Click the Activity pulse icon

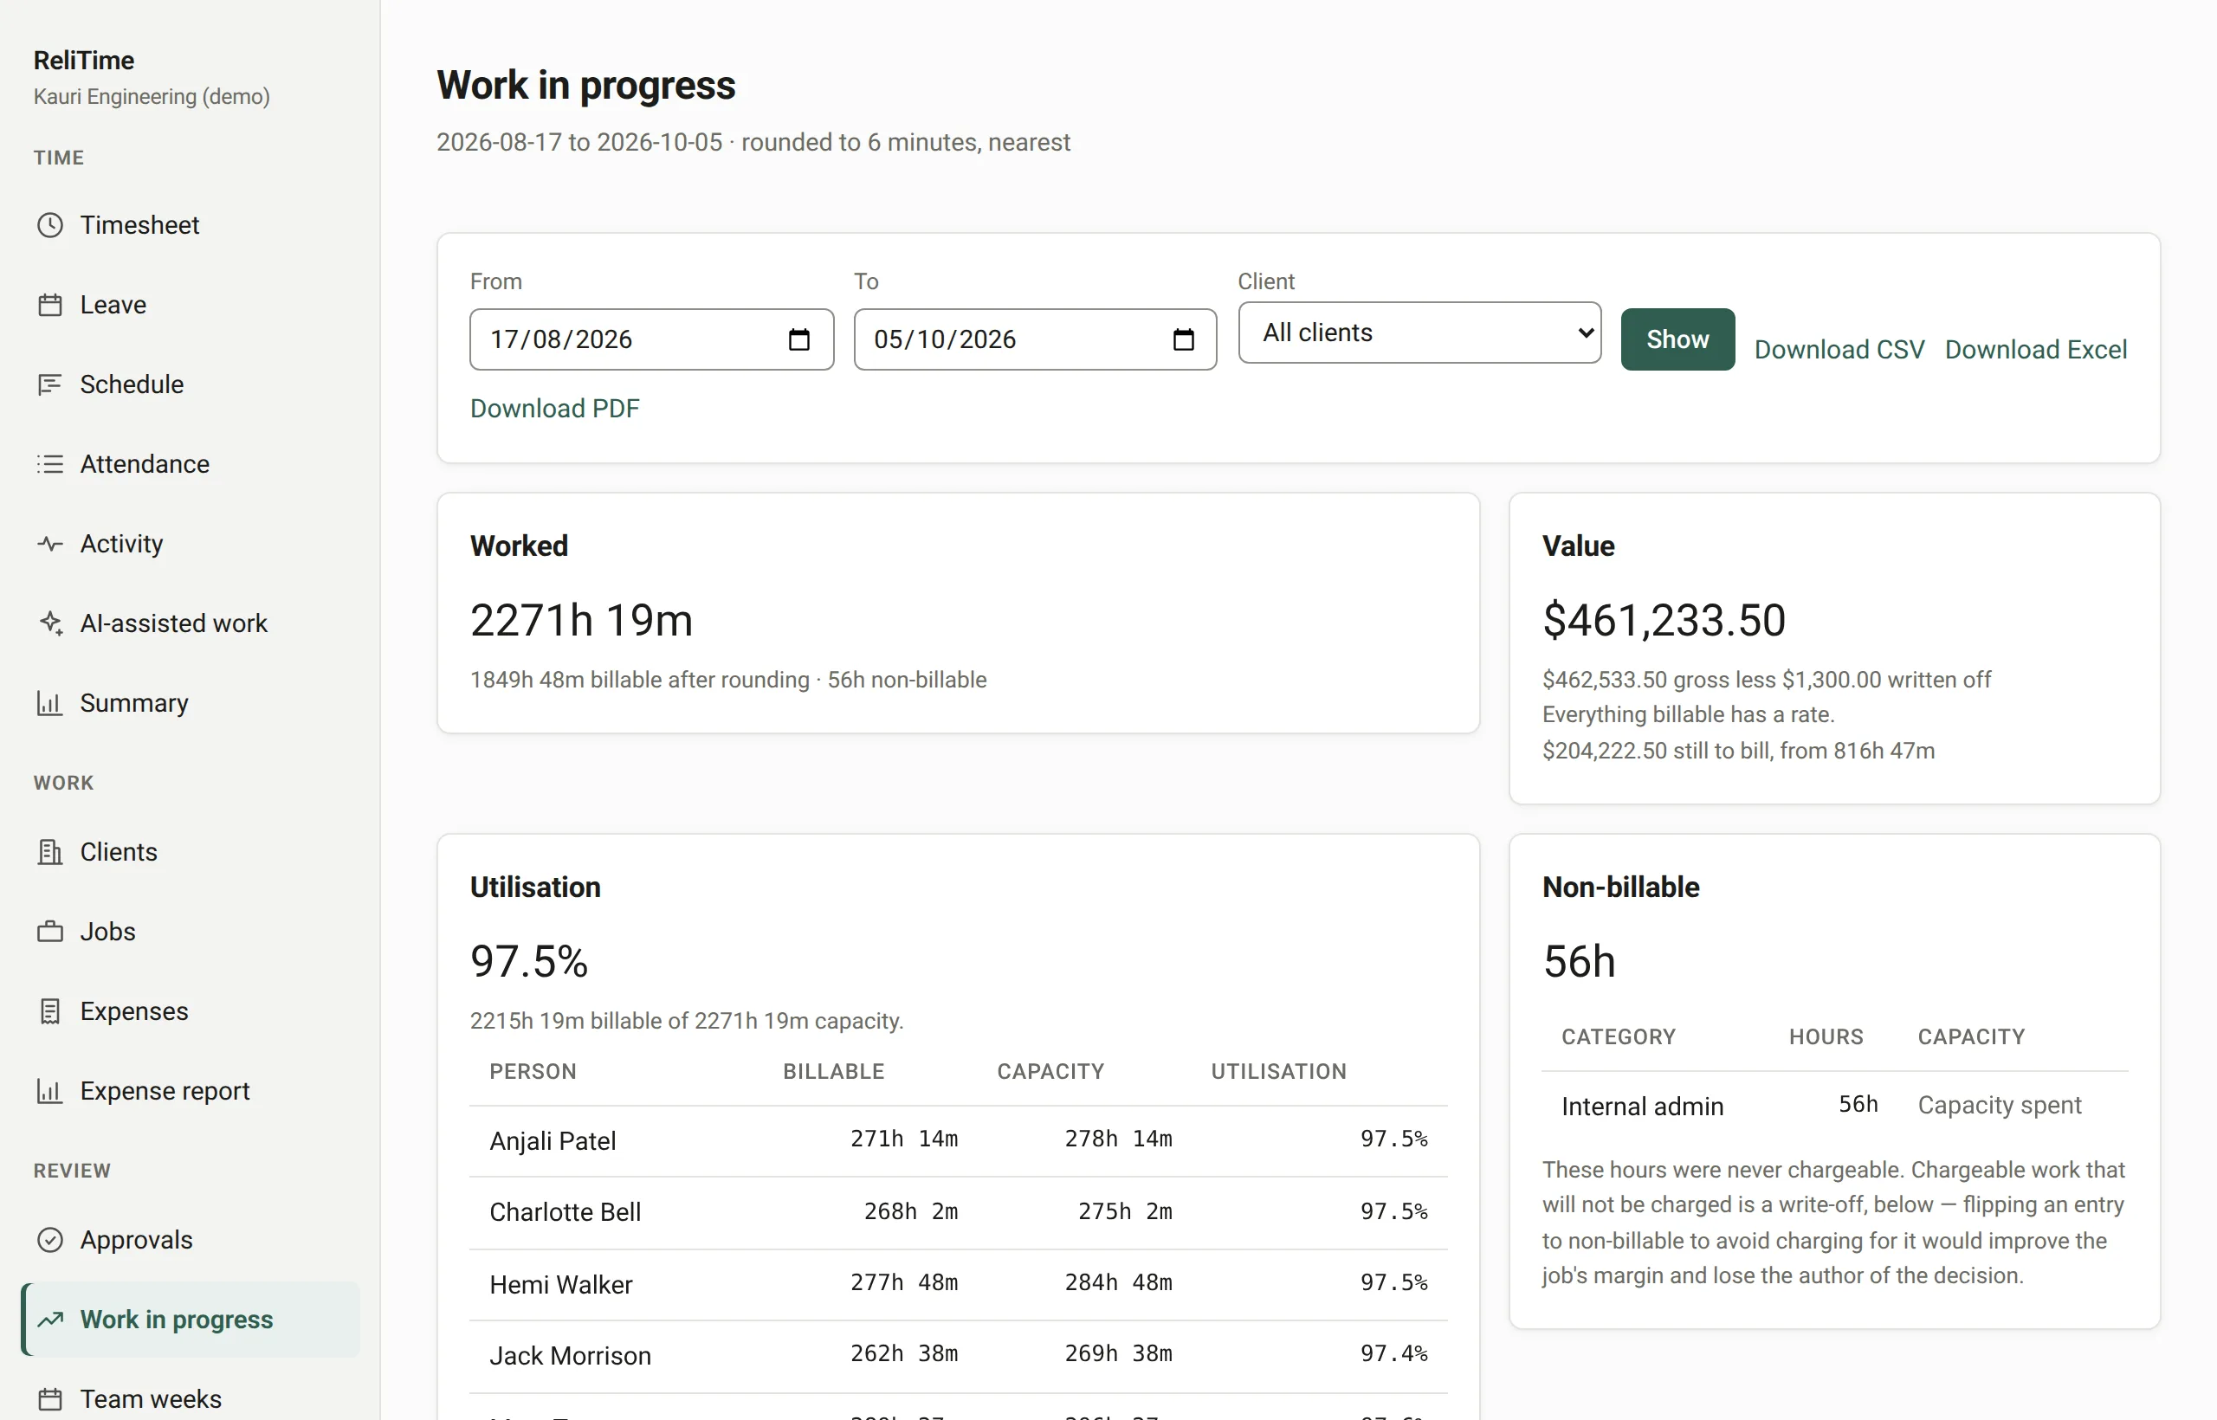point(50,544)
